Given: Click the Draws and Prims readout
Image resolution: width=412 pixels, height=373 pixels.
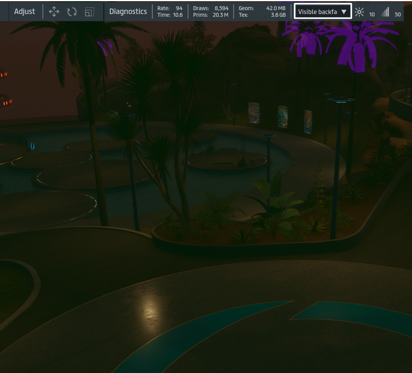Looking at the screenshot, I should [x=211, y=12].
